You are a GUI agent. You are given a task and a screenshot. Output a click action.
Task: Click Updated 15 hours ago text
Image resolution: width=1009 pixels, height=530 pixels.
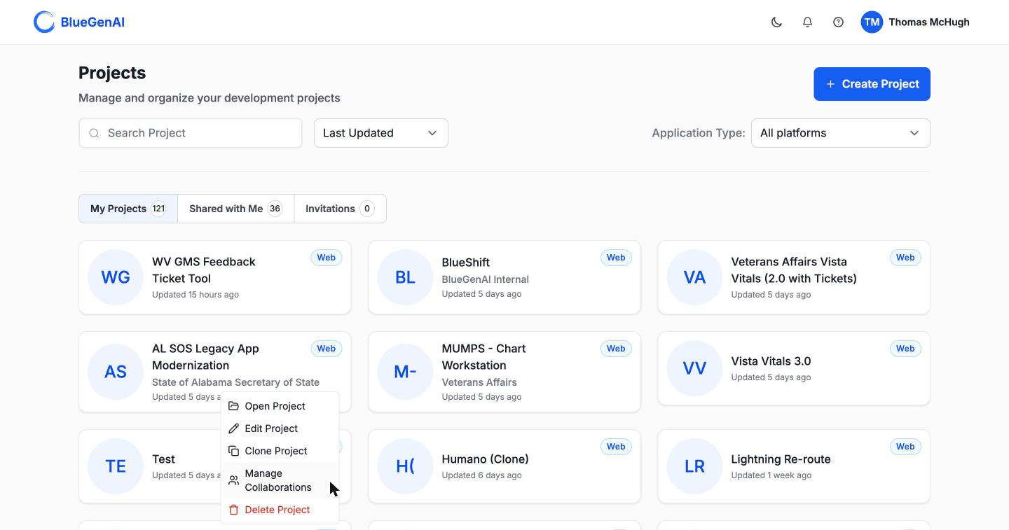[195, 295]
